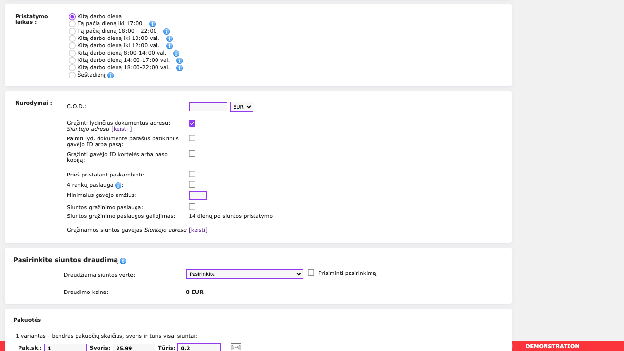Click the 14 dienų po siuntos pristatymo text

point(231,216)
